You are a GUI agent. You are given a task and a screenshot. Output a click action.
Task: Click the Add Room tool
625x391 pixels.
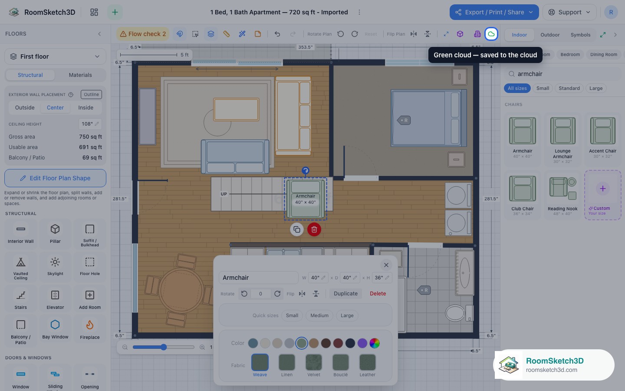coord(90,300)
